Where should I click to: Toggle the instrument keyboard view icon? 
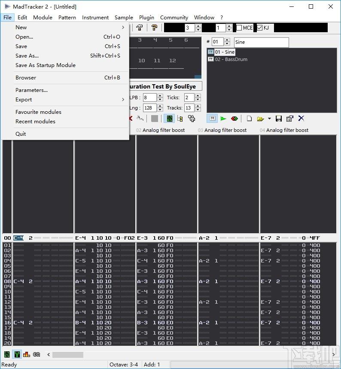(212, 119)
